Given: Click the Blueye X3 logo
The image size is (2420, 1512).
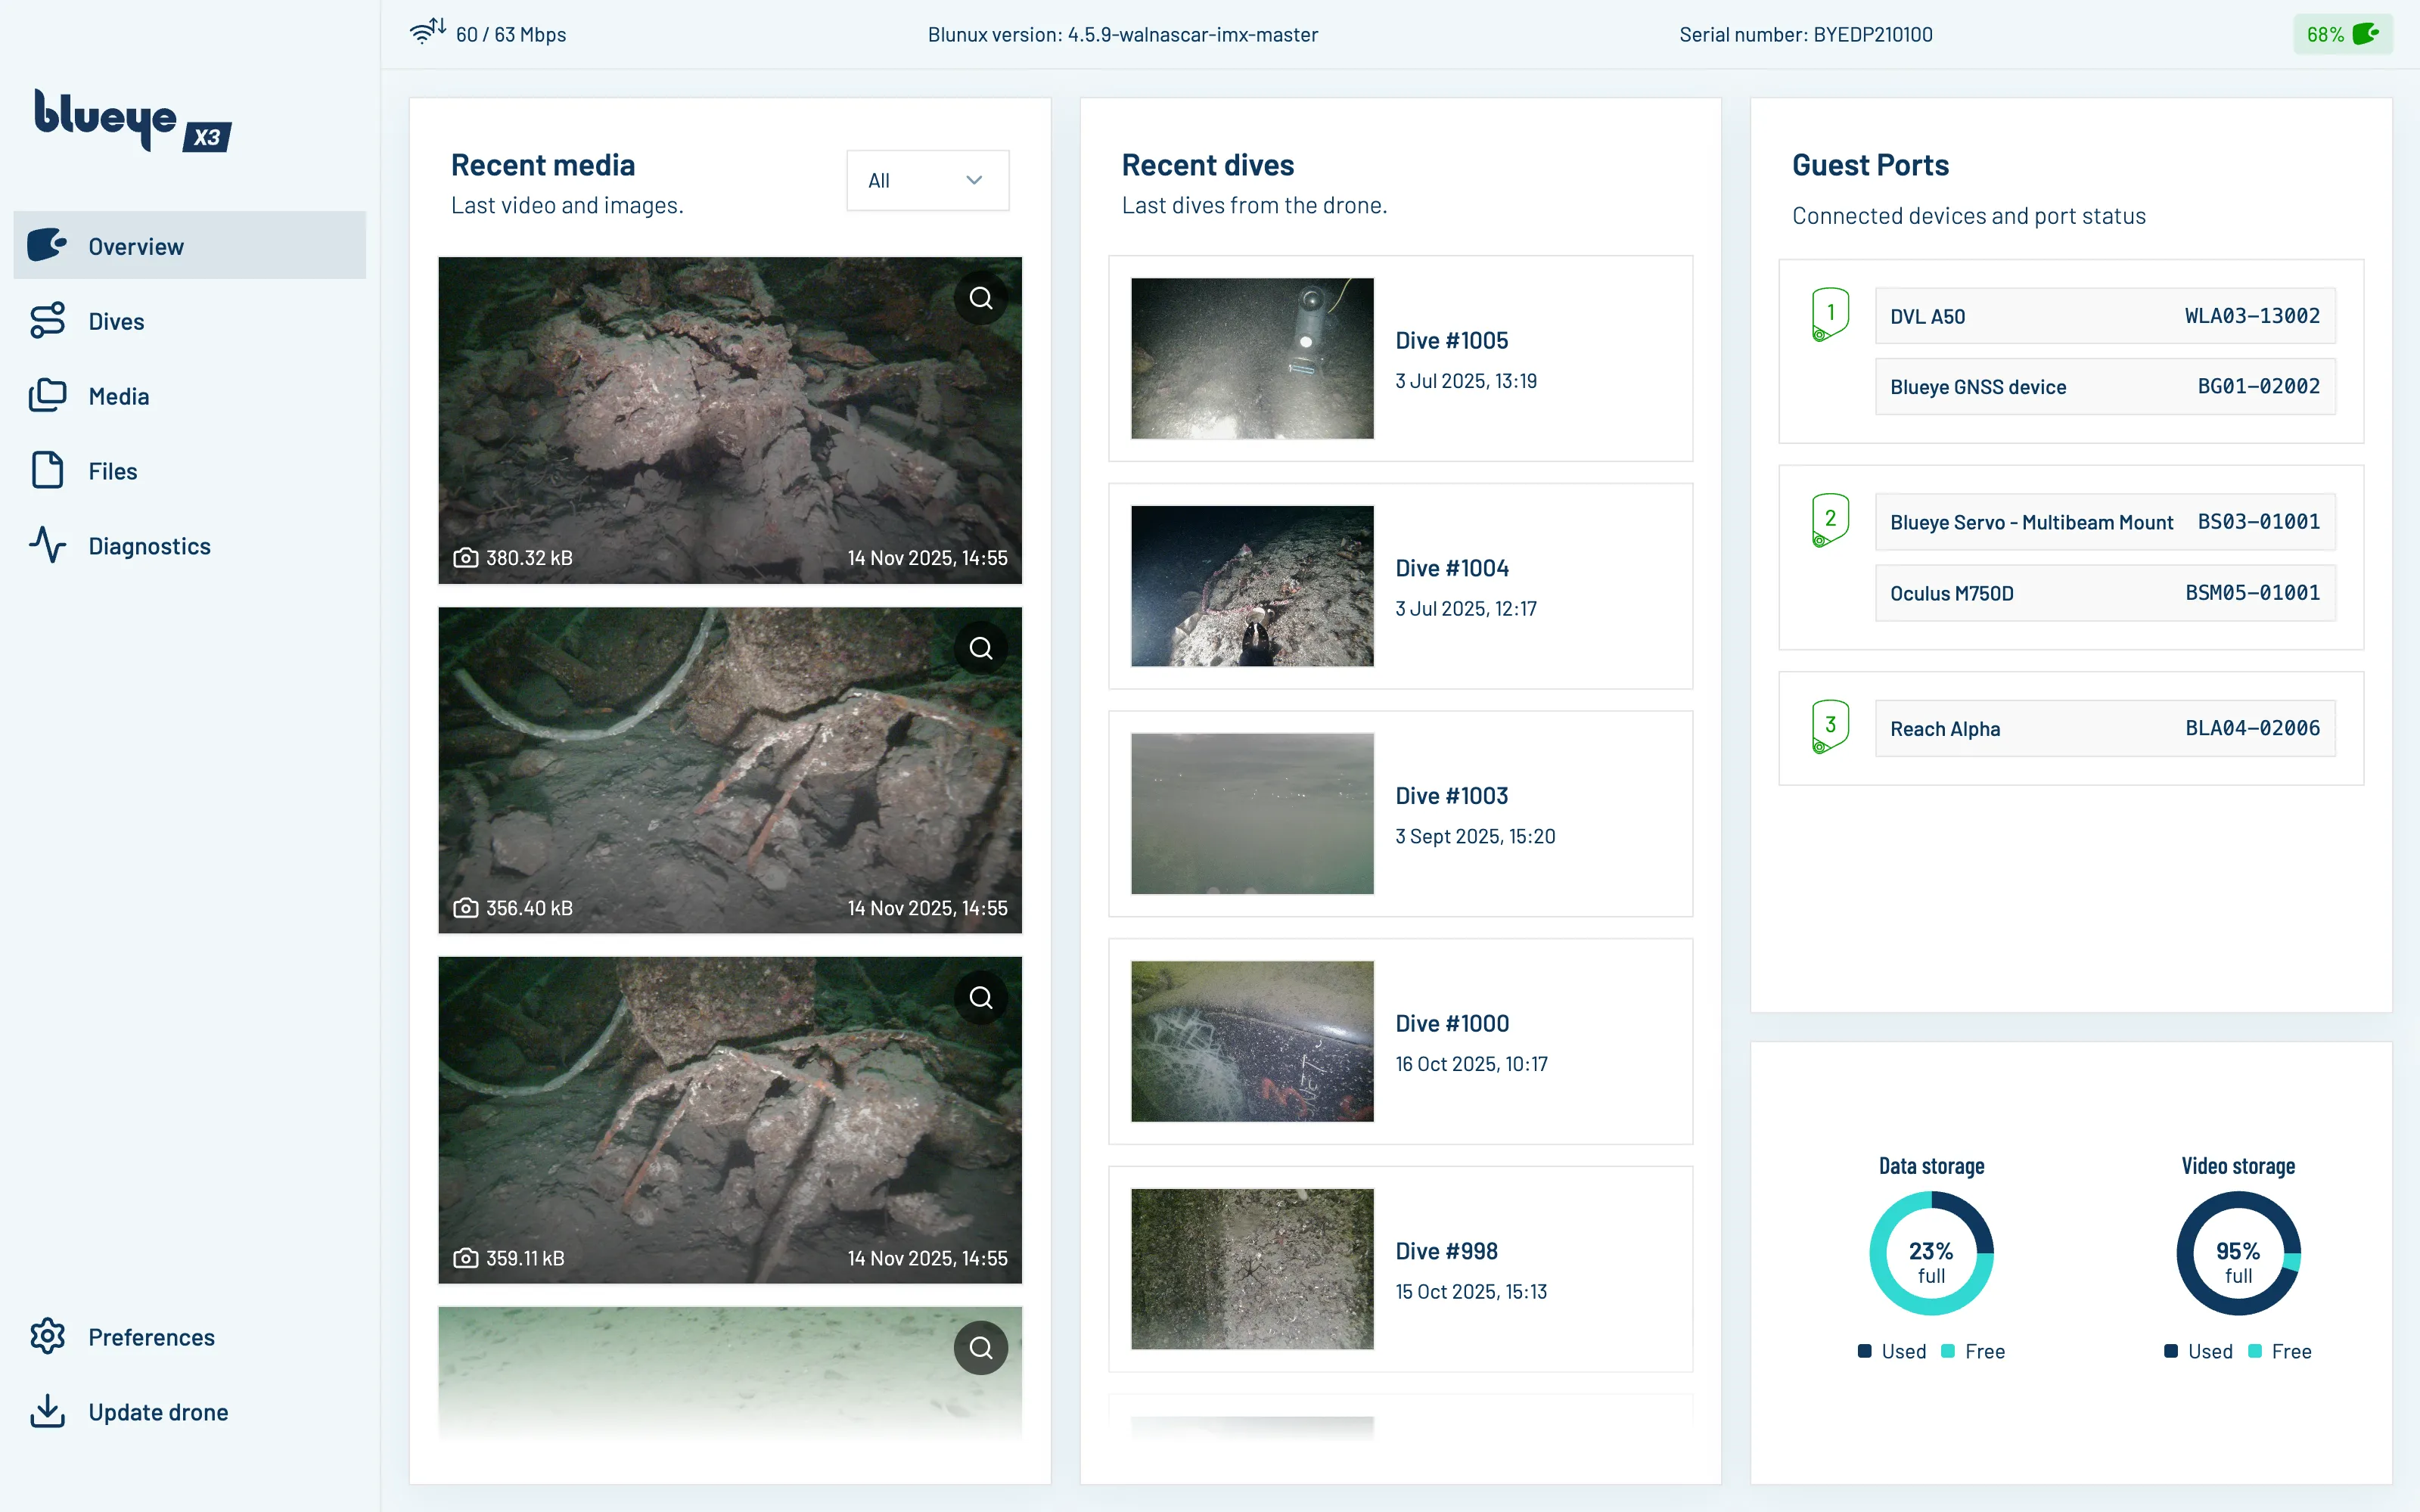Looking at the screenshot, I should (x=132, y=121).
